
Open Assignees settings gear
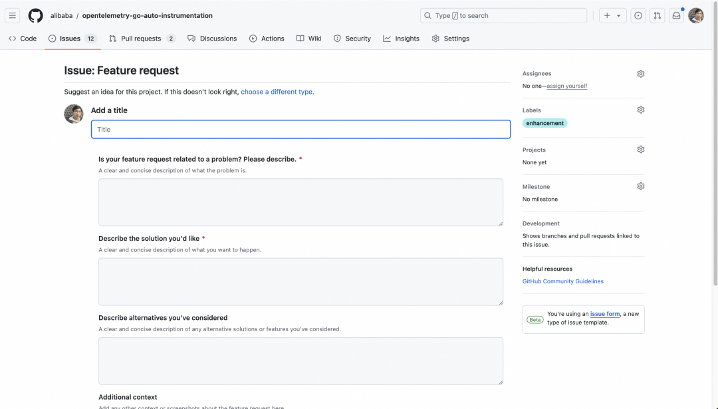coord(641,74)
